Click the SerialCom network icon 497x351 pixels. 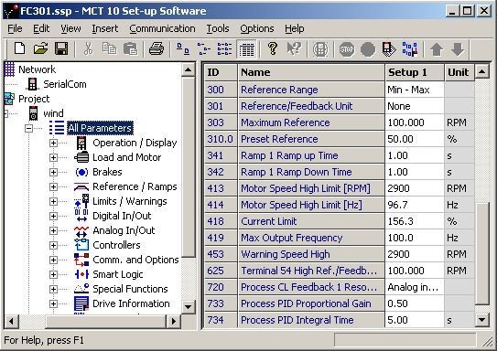(32, 84)
